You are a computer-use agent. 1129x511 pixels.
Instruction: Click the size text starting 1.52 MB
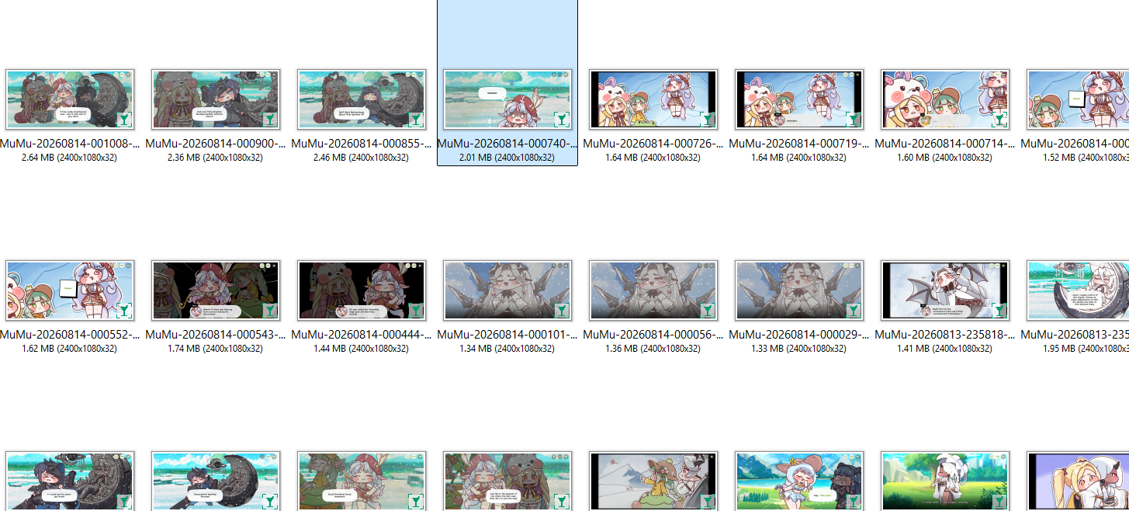[1086, 158]
